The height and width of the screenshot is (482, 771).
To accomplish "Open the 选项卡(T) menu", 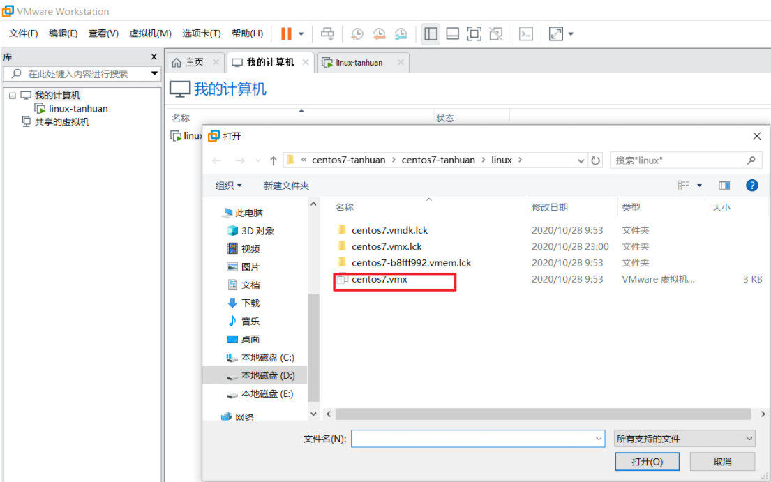I will pyautogui.click(x=201, y=33).
